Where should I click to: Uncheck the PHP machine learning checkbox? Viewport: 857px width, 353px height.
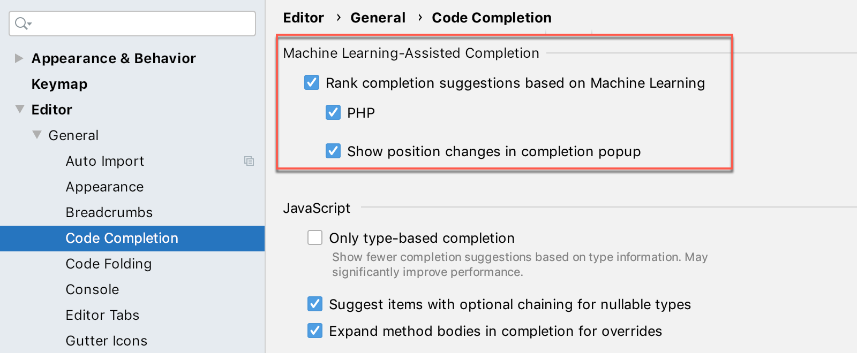pyautogui.click(x=333, y=112)
